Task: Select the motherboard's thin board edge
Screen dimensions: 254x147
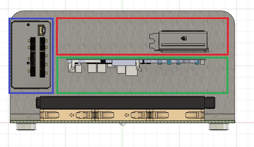Action: [x=136, y=60]
